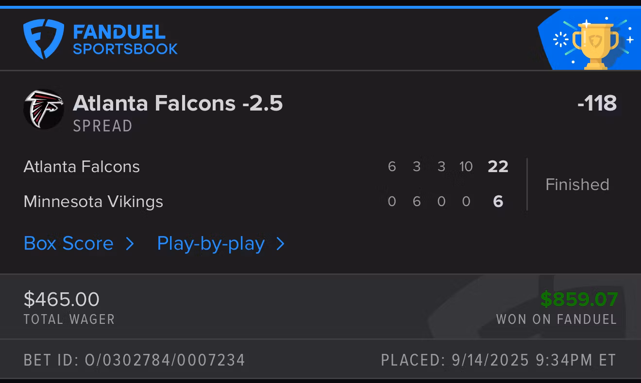
Task: Click the $465.00 total wager amount
Action: tap(62, 299)
